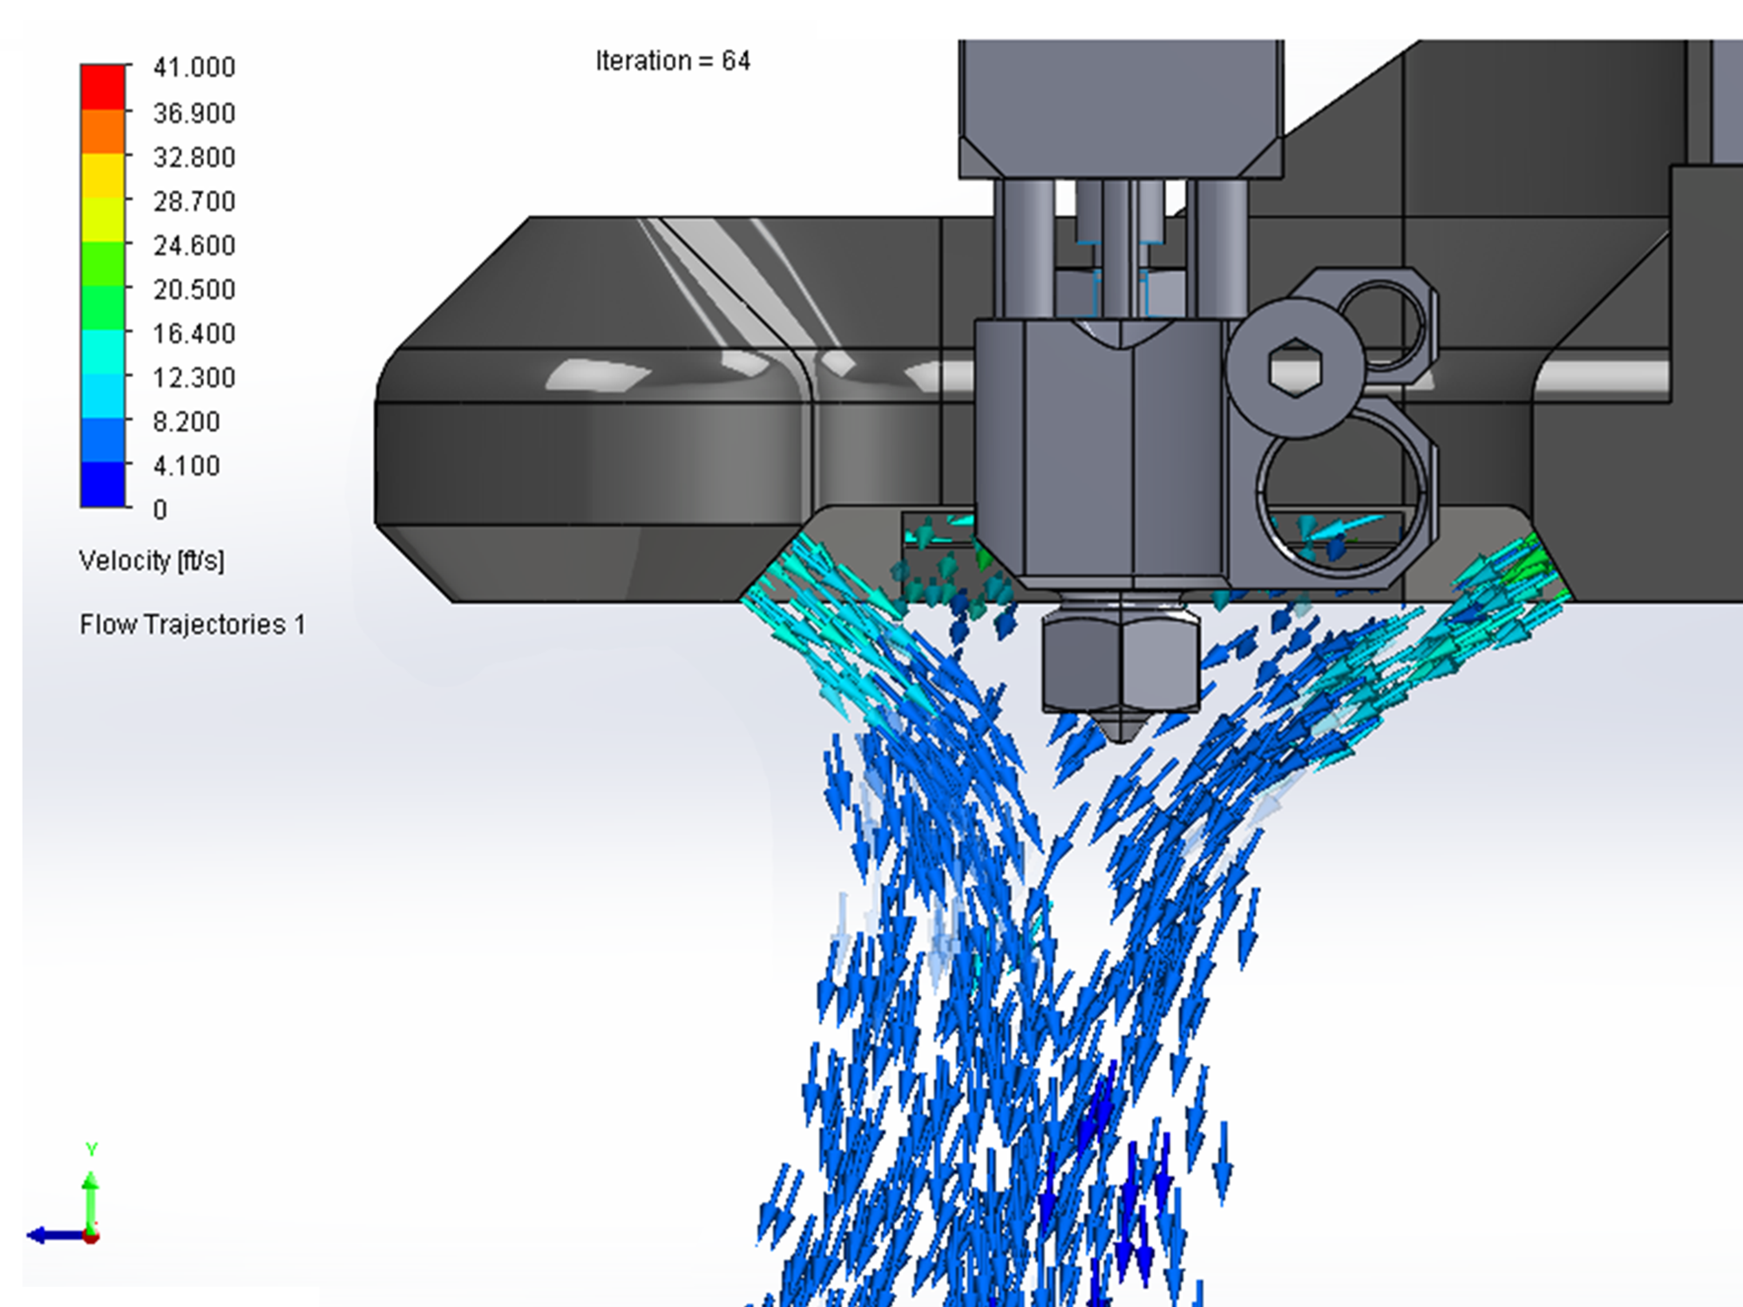
Task: Click the 41.000 maximum legend value
Action: (193, 68)
